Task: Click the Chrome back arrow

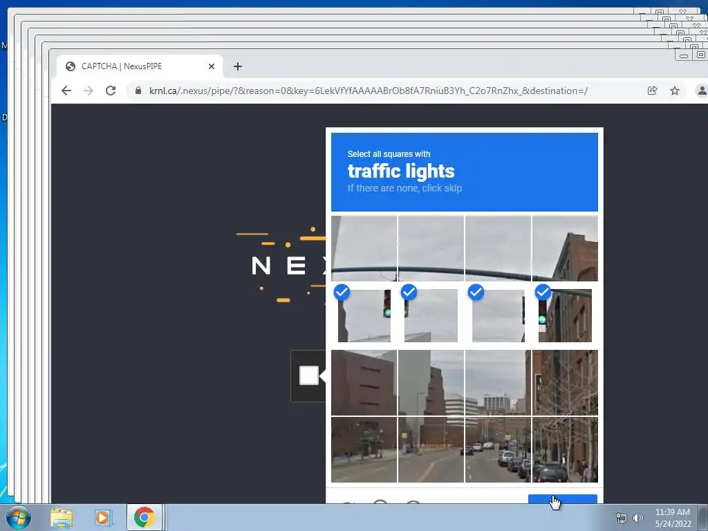Action: (x=66, y=91)
